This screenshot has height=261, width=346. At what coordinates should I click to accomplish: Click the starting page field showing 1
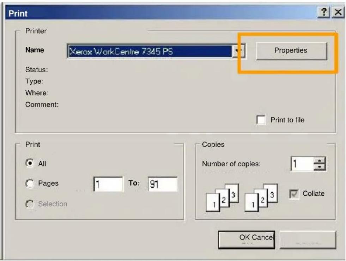[108, 184]
